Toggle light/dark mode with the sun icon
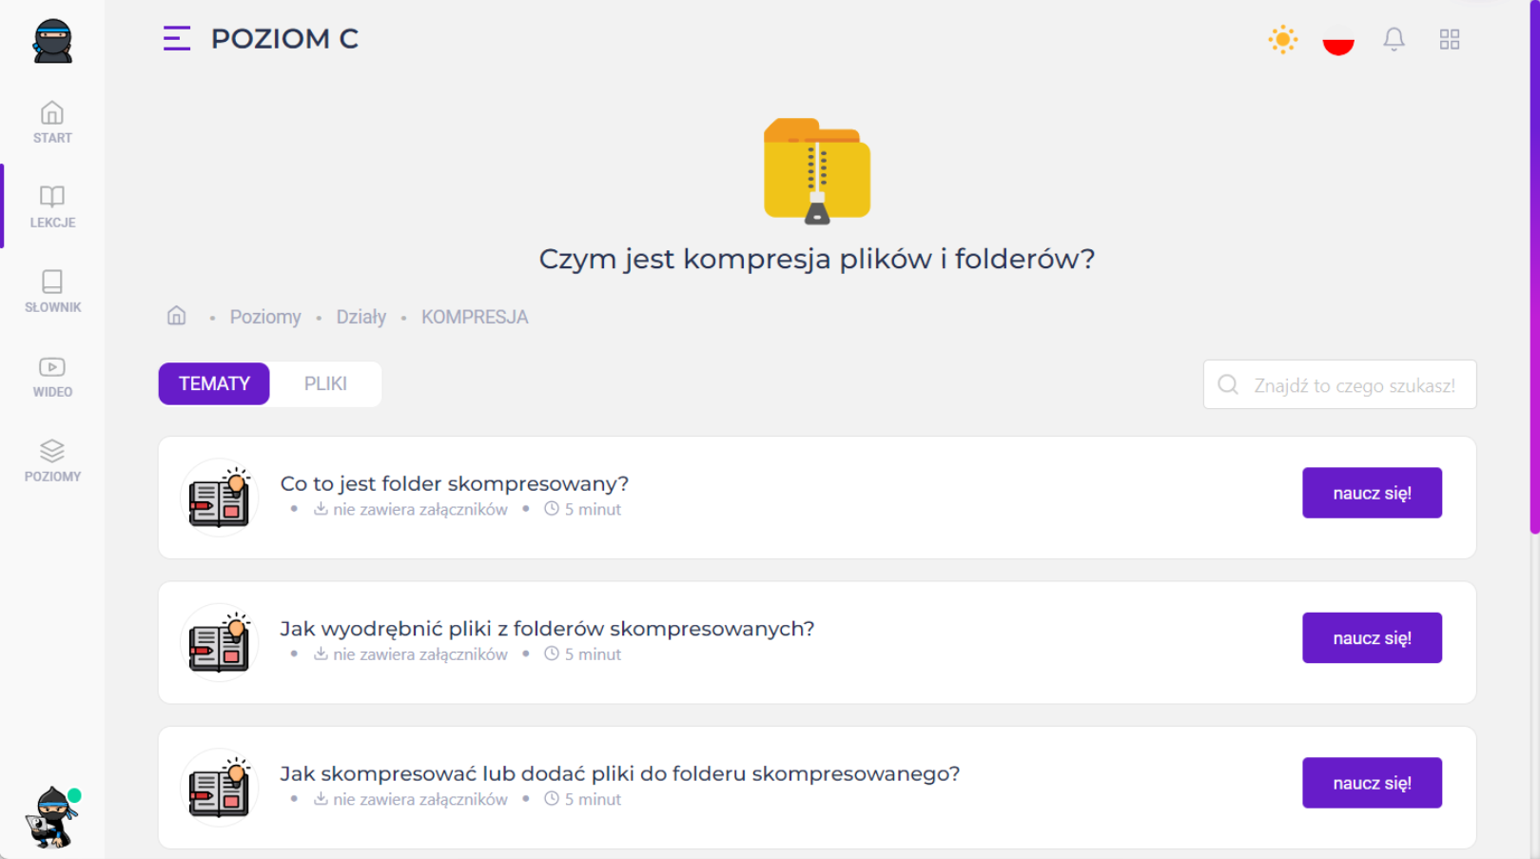This screenshot has width=1540, height=859. coord(1282,39)
